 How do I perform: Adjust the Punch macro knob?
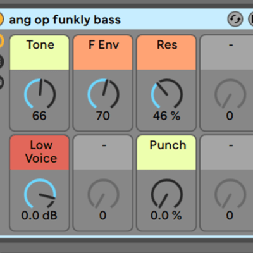(166, 194)
